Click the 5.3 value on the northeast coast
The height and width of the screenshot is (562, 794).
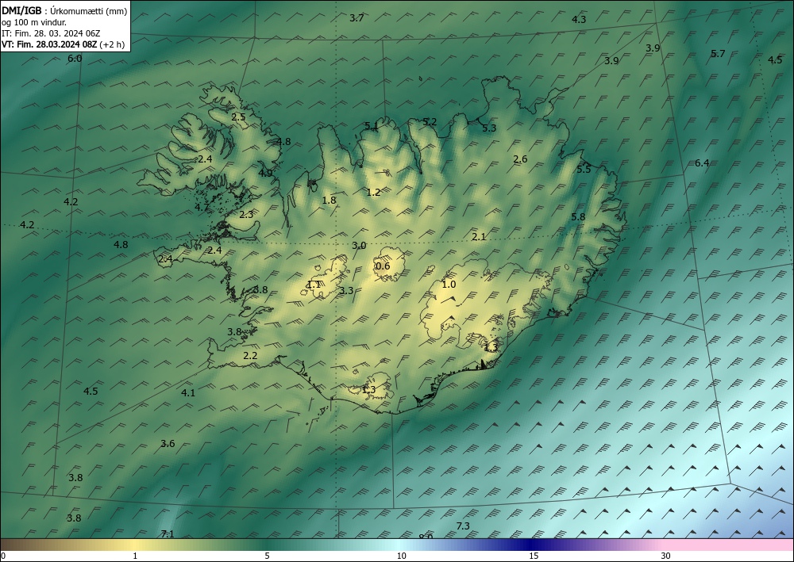(489, 128)
